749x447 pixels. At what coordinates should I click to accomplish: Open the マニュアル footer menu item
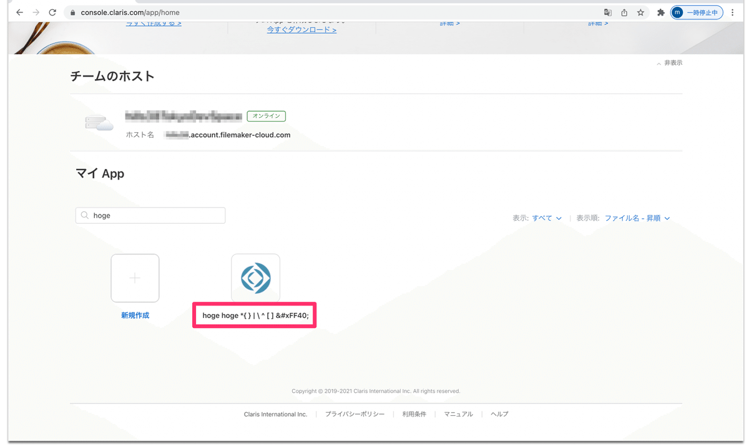(458, 413)
